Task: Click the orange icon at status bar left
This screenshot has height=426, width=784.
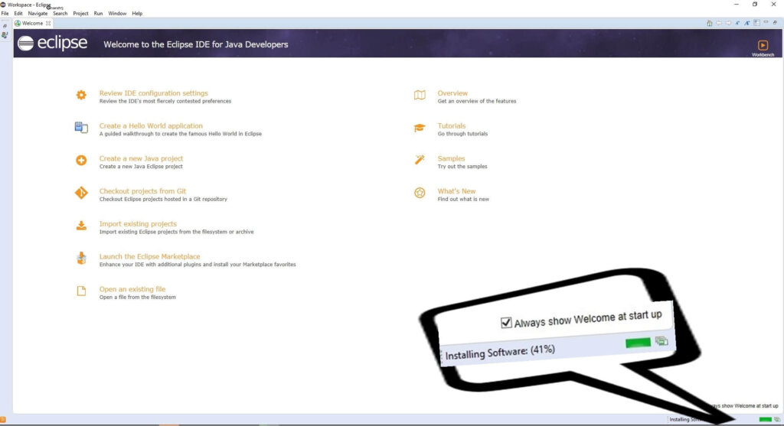Action: click(3, 420)
